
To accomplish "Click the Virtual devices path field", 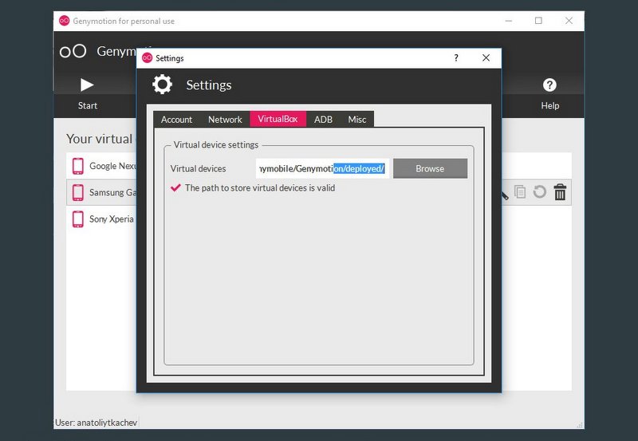I will [322, 168].
